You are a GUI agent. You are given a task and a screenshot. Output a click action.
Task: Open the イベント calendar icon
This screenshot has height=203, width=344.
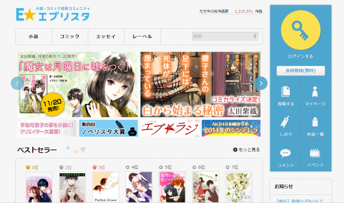point(315,153)
